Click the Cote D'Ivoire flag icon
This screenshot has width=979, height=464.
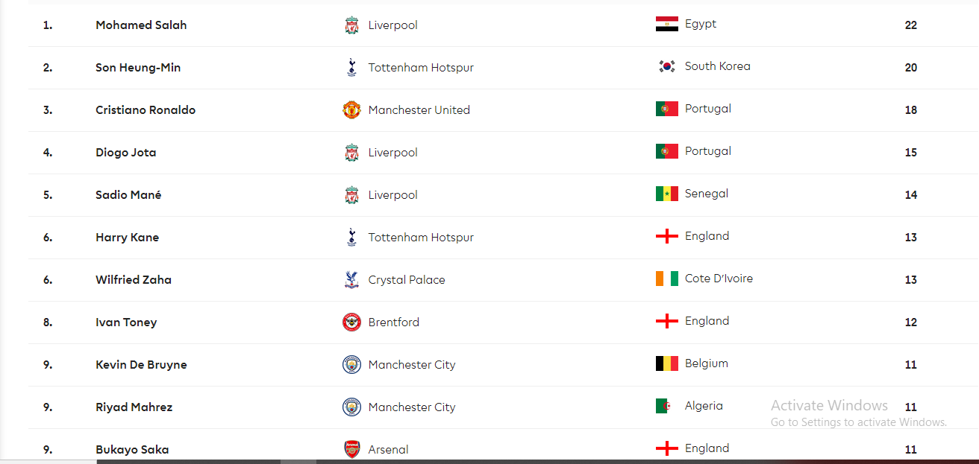click(x=666, y=279)
